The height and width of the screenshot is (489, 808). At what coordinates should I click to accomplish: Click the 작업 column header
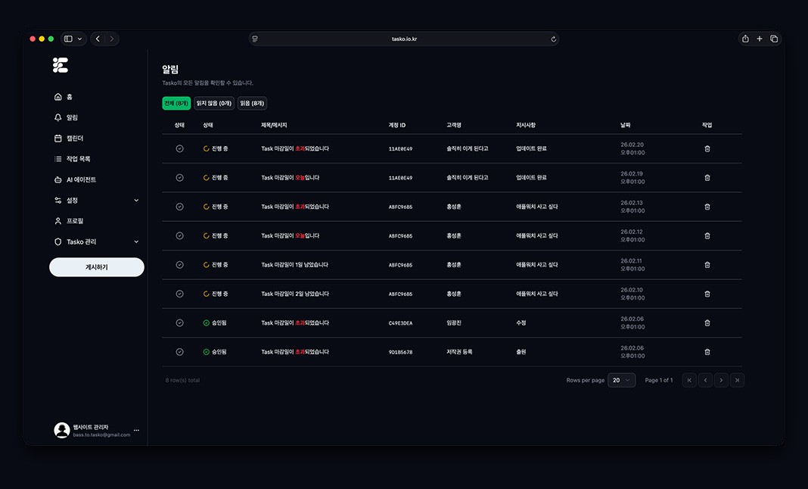[x=707, y=126]
